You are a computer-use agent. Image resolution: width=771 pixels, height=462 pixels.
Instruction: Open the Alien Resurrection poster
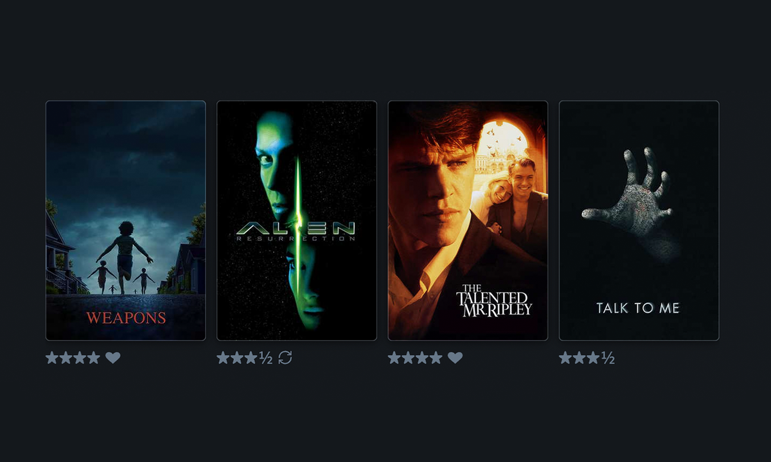(297, 221)
